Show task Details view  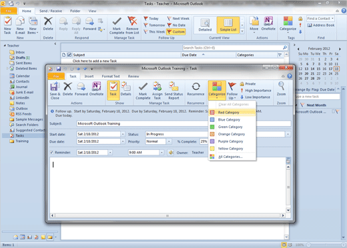[x=125, y=89]
